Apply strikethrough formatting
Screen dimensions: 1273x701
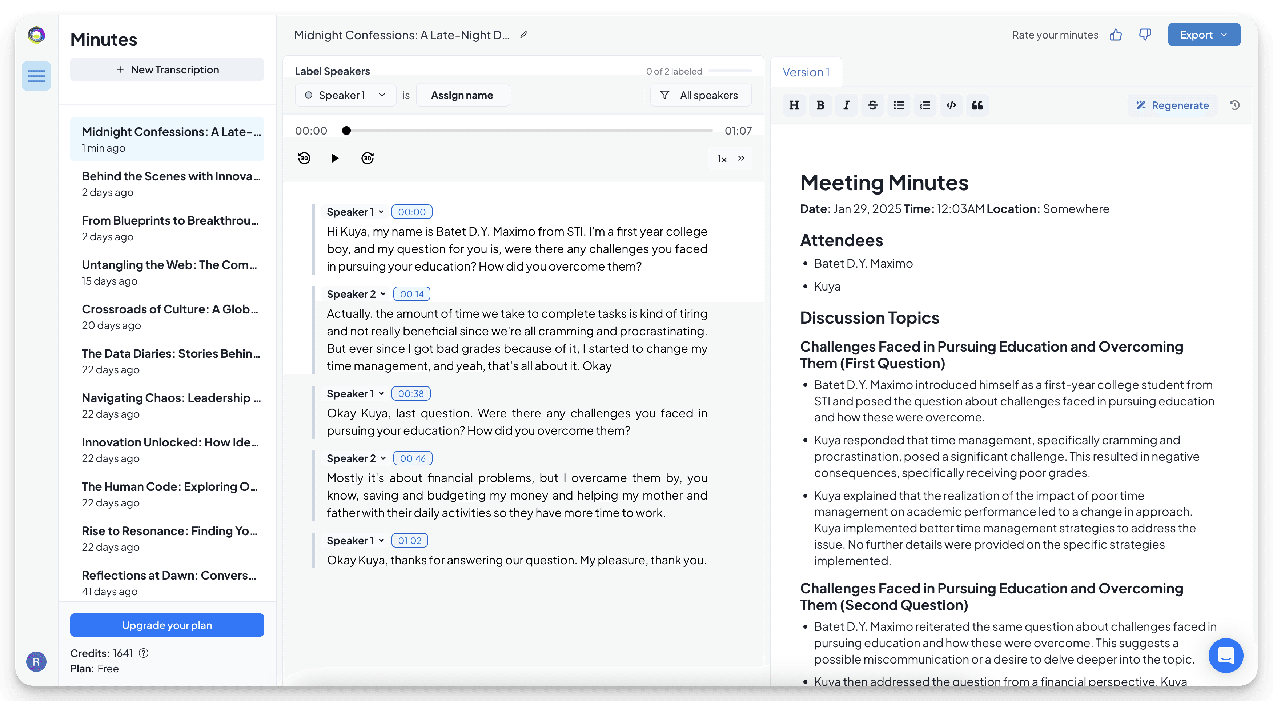[x=873, y=105]
